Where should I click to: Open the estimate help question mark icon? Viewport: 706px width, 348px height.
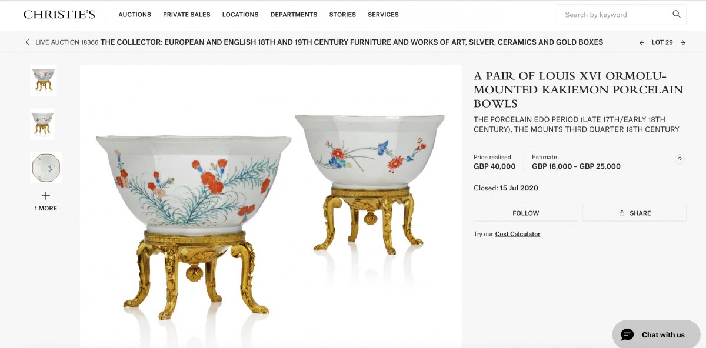[680, 159]
